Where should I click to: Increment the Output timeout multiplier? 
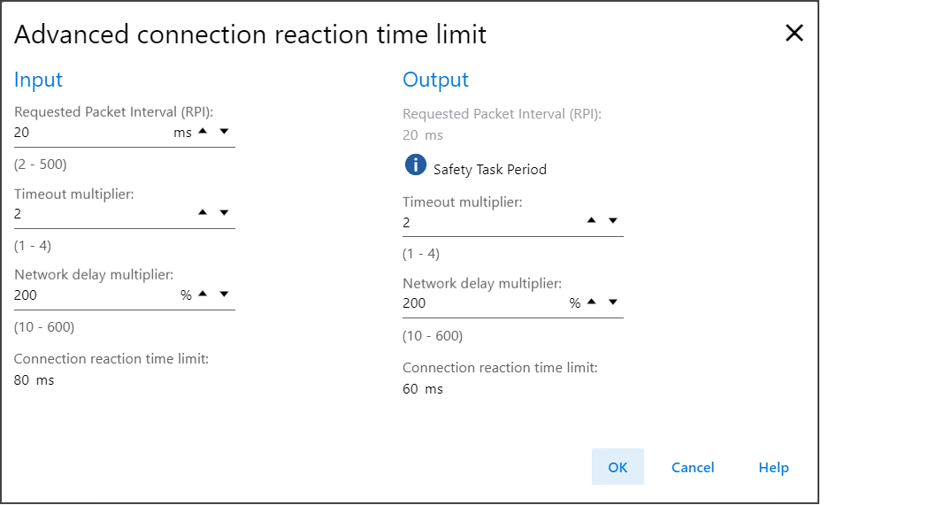pyautogui.click(x=591, y=221)
